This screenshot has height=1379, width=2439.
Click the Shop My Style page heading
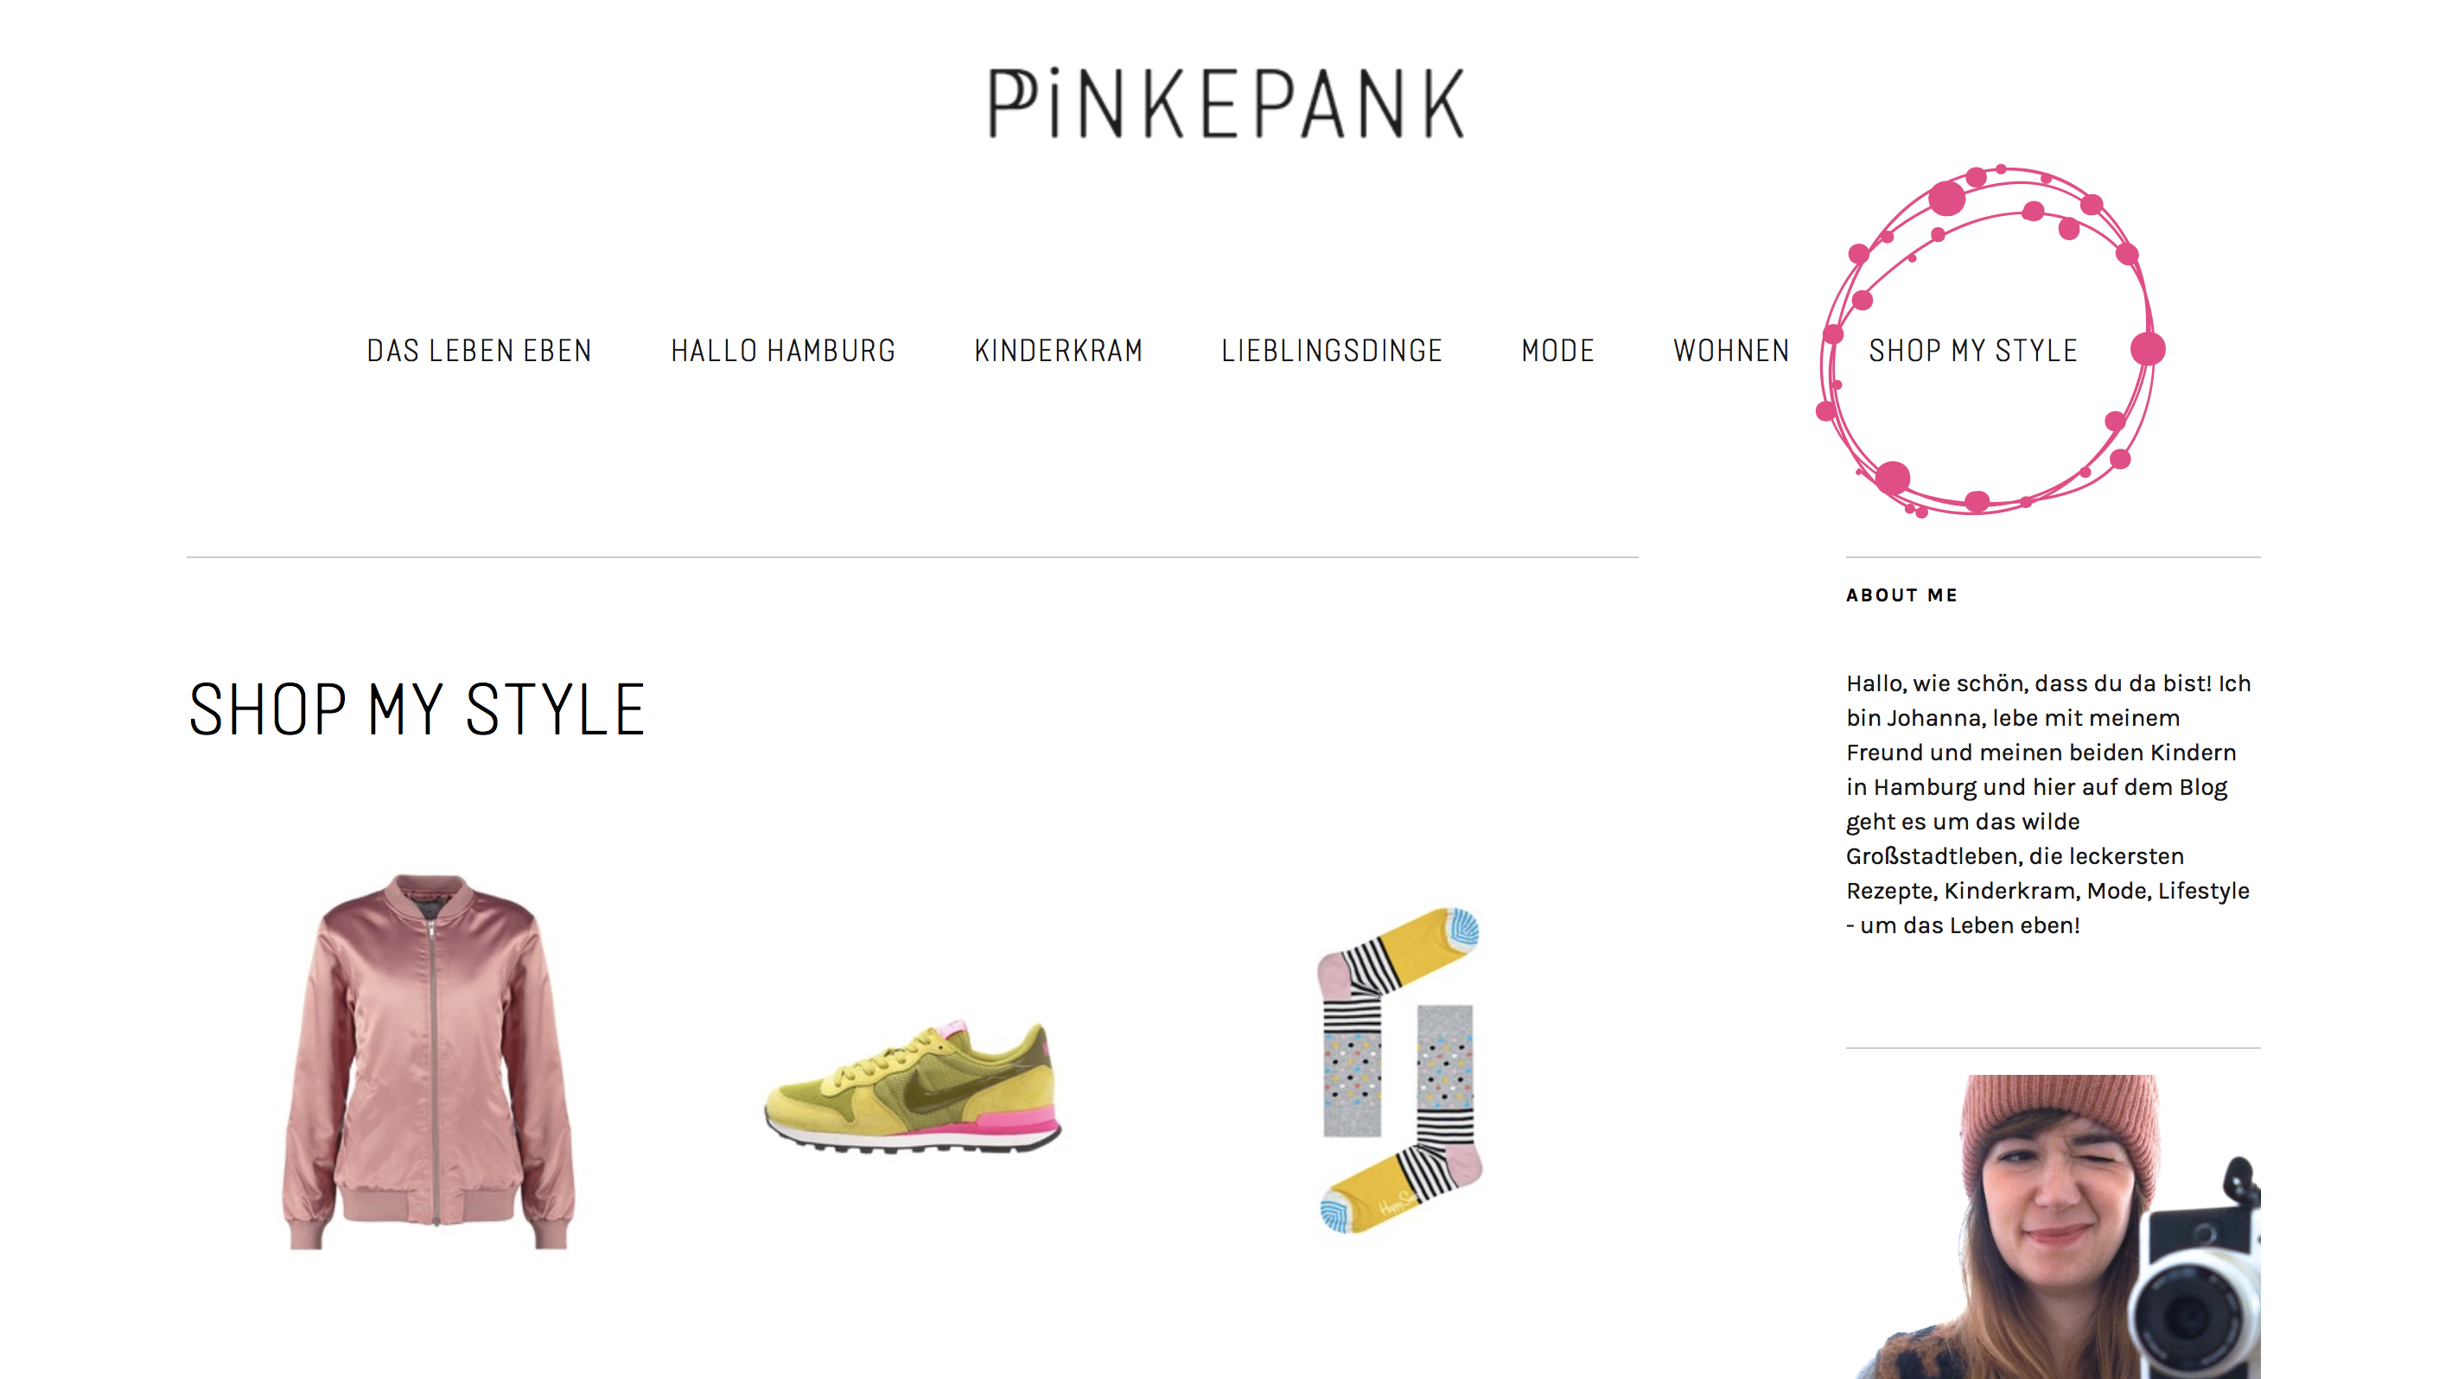(x=417, y=709)
